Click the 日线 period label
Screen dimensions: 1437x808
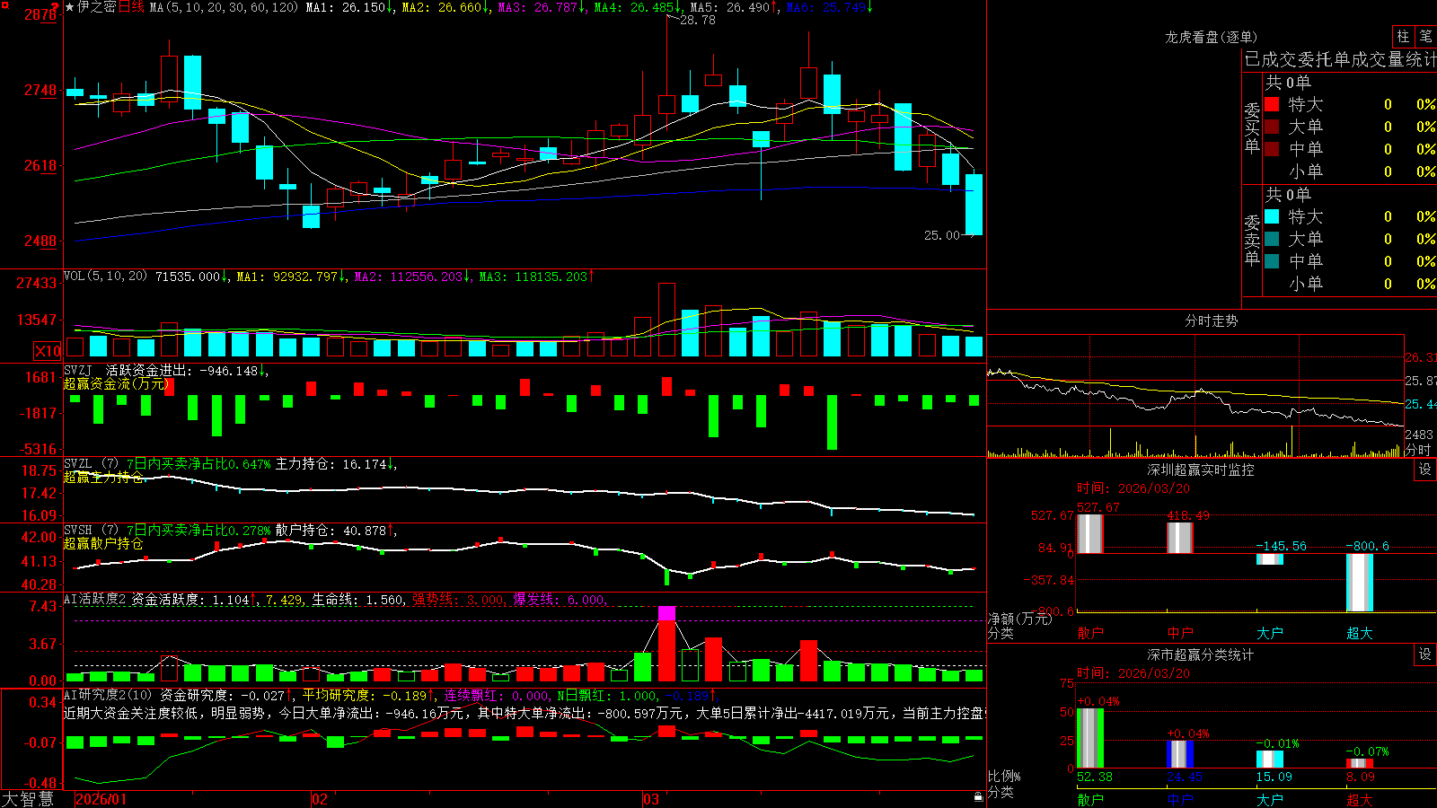(x=131, y=7)
